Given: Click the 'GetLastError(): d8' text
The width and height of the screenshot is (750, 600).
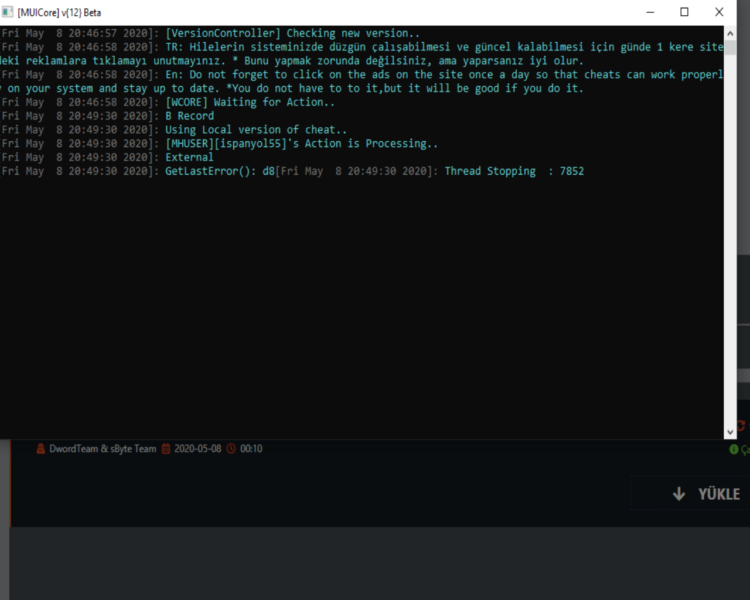Looking at the screenshot, I should (x=220, y=171).
